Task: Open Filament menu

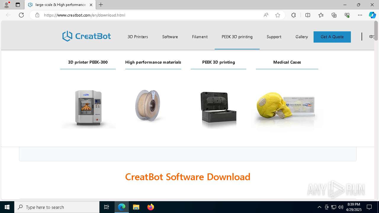Action: coord(200,37)
